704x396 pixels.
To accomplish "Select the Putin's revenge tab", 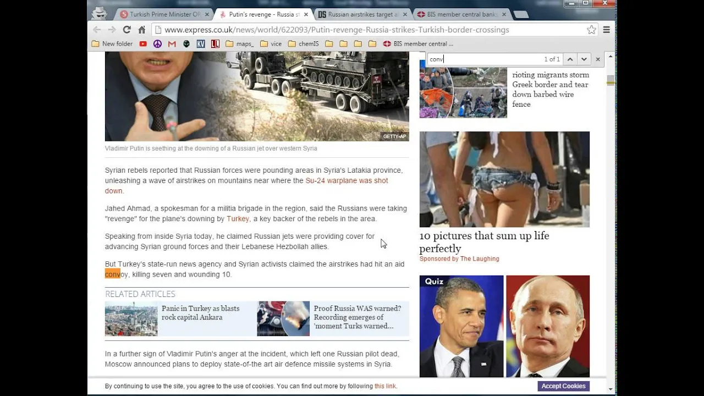I will pos(264,14).
